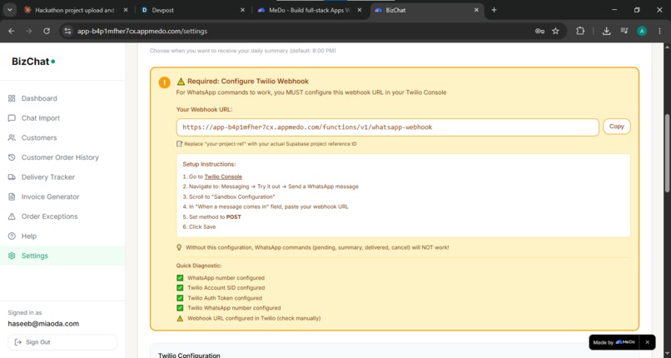Viewport: 671px width, 358px height.
Task: Click the Twilio WhatsApp number configured checkmark
Action: [x=180, y=308]
